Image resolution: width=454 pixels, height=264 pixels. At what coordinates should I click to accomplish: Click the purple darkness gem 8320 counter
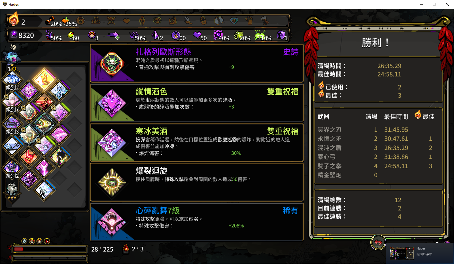click(x=22, y=35)
